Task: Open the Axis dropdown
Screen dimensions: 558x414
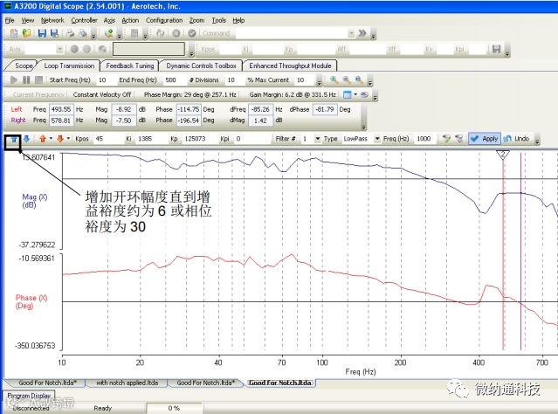Action: pos(59,49)
